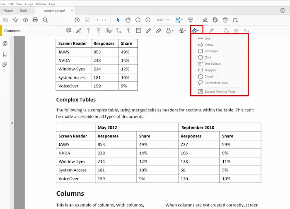The width and height of the screenshot is (290, 209).
Task: Select the Hand pan tool
Action: click(128, 20)
